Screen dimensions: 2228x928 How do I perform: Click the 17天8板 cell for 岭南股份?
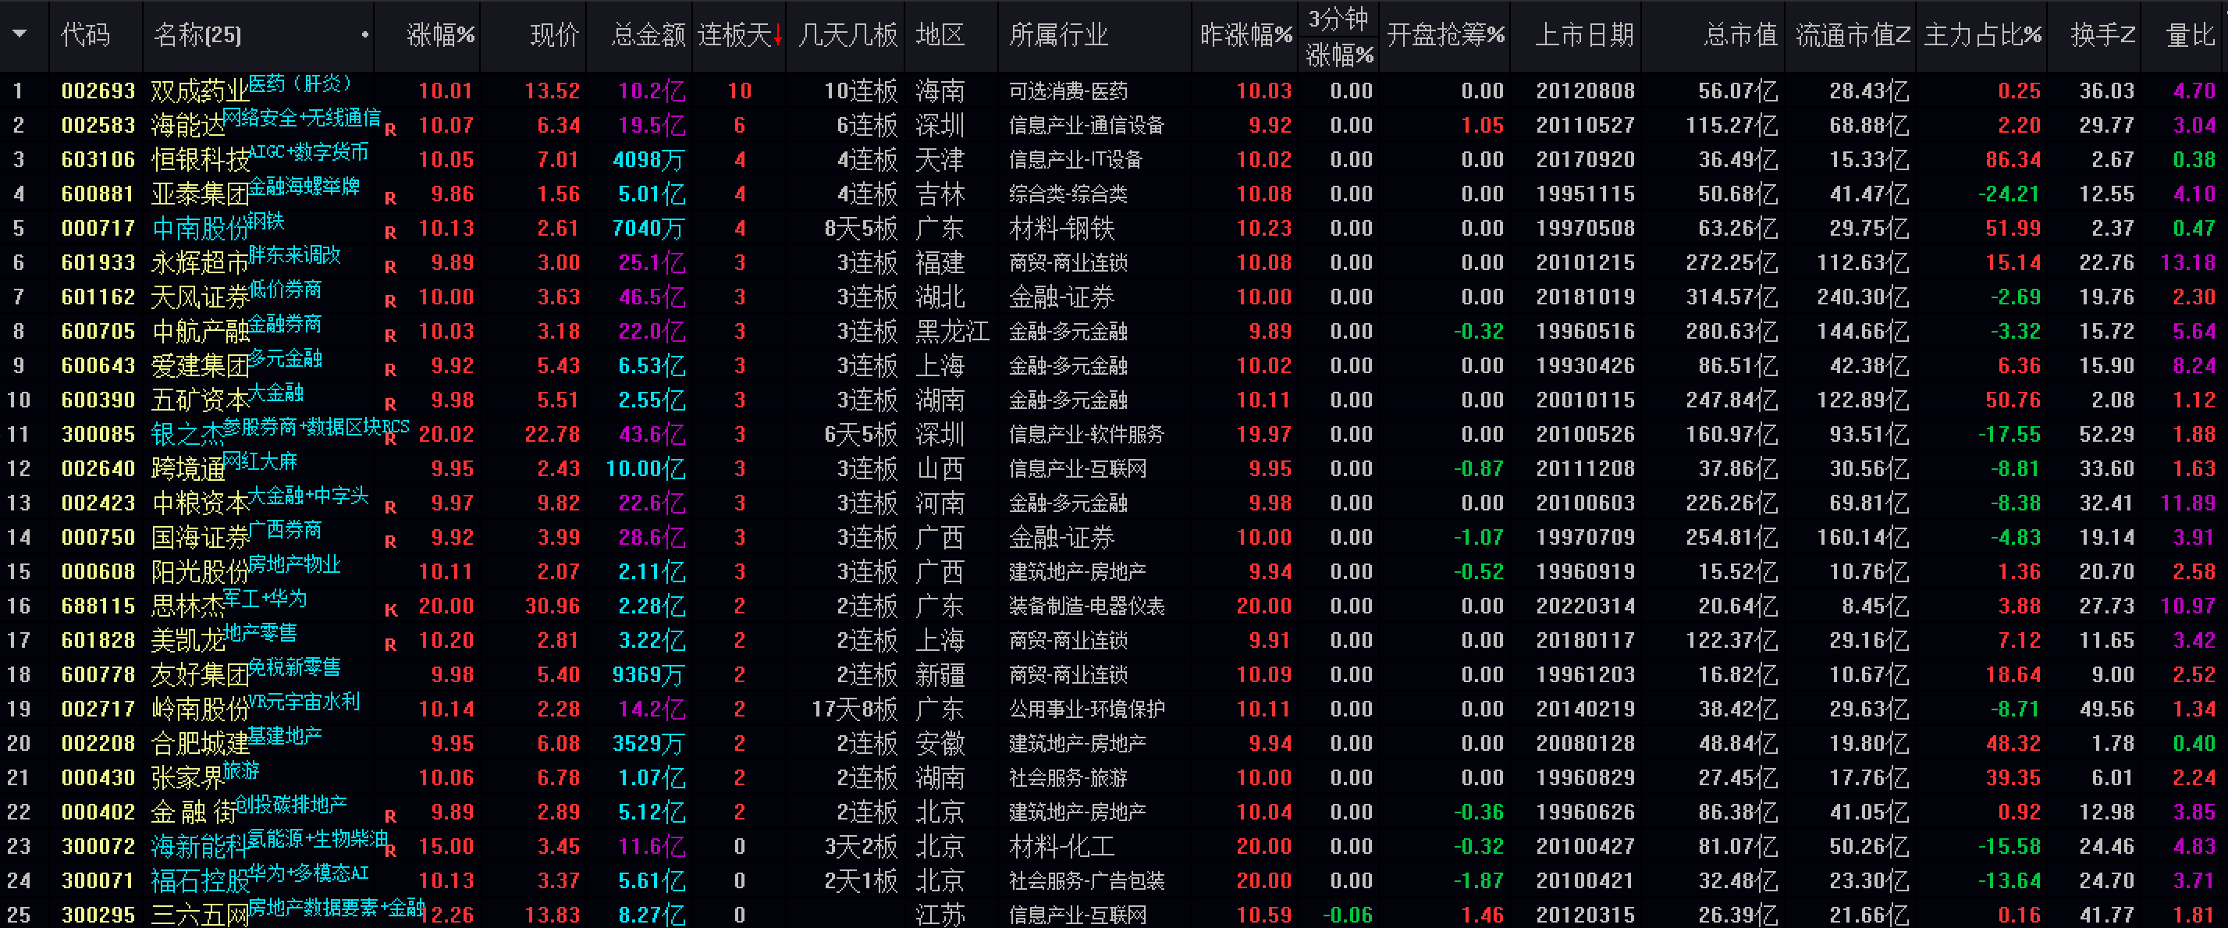pos(855,709)
